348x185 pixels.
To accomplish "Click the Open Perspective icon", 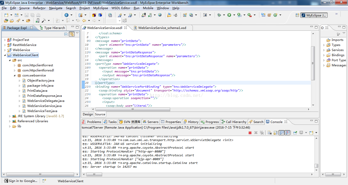I will [x=297, y=15].
